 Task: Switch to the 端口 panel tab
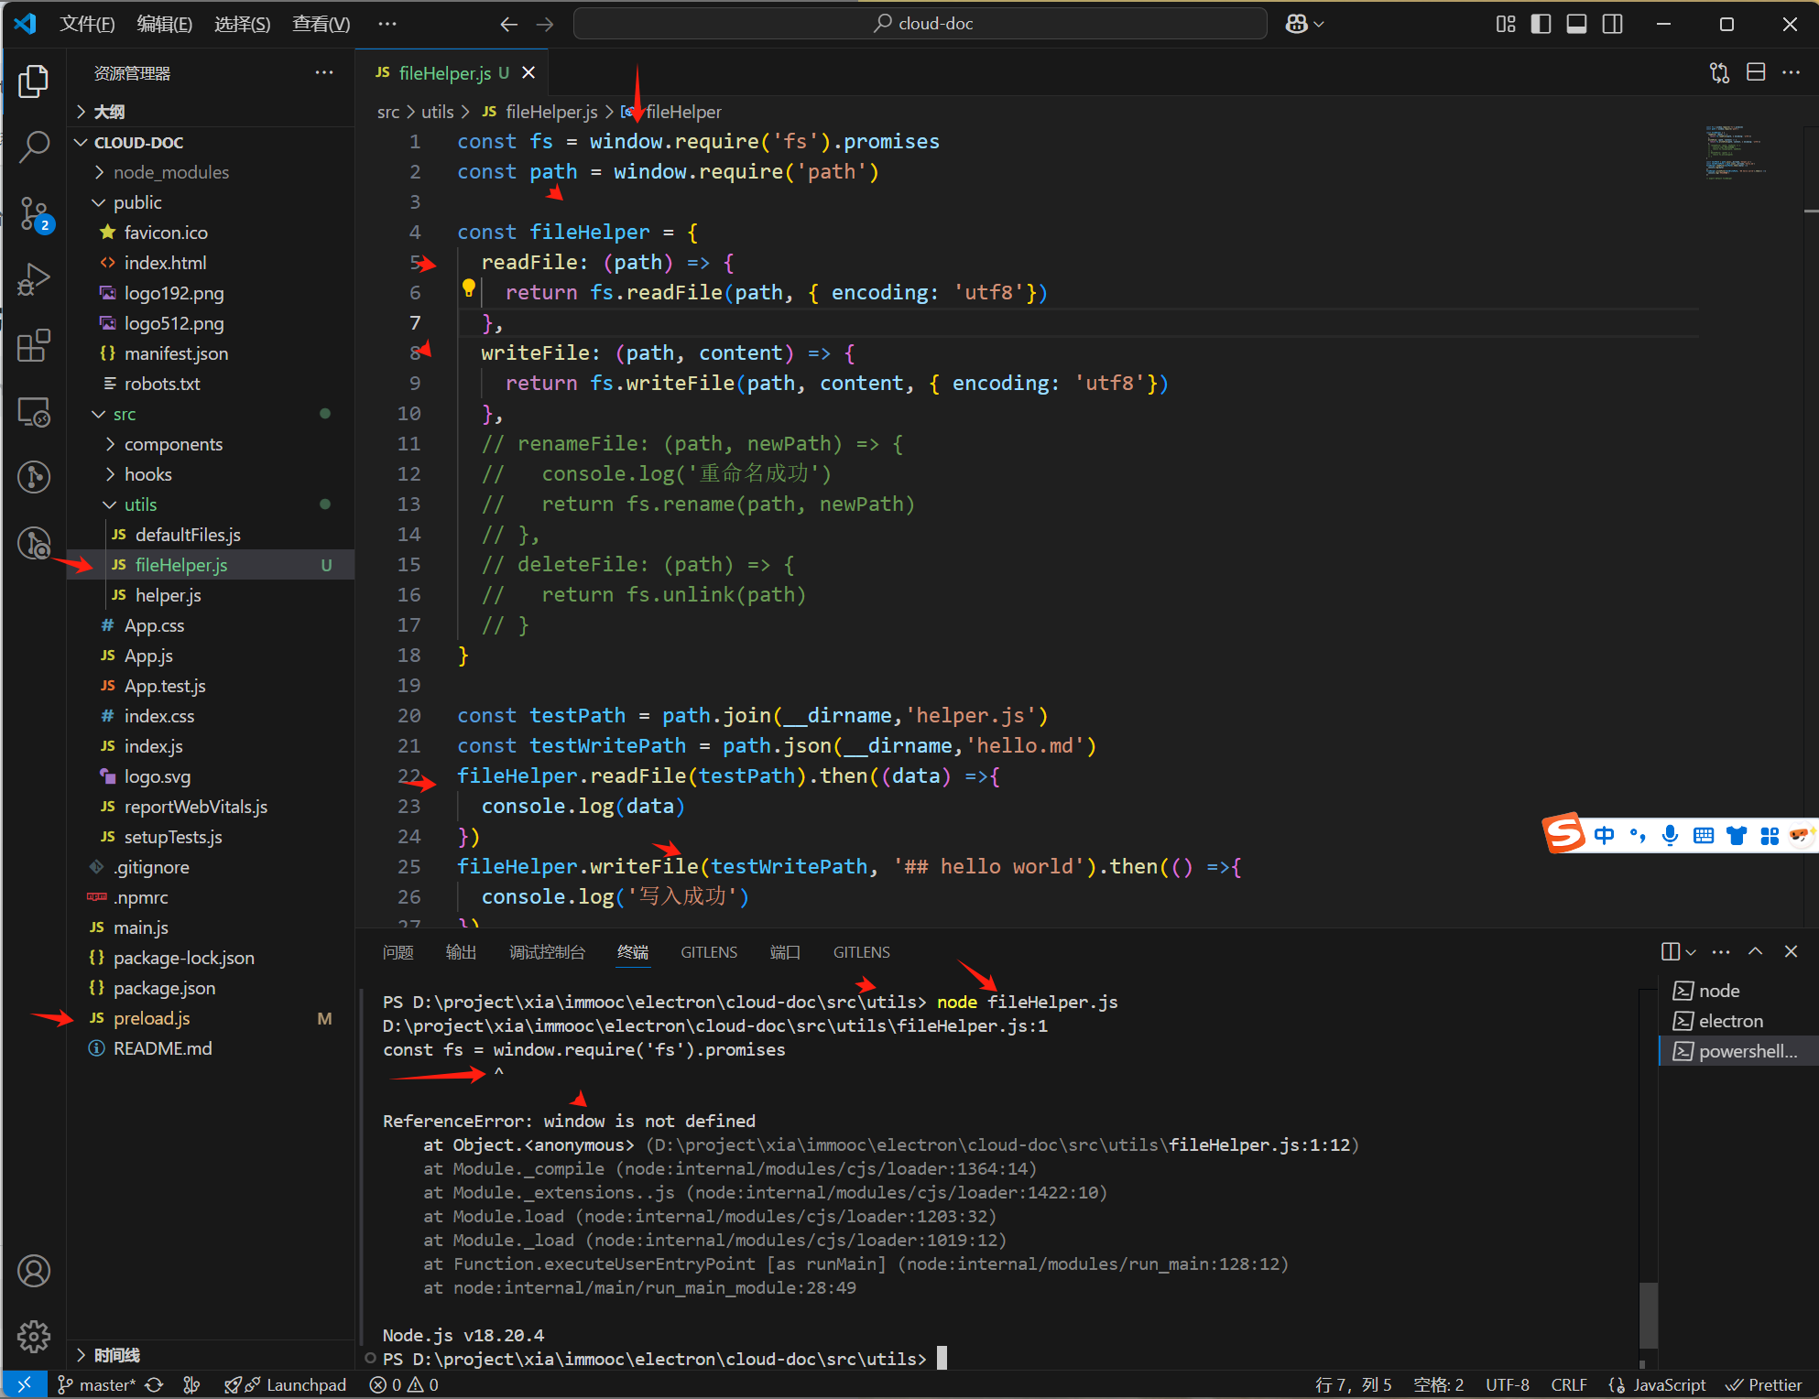coord(785,952)
